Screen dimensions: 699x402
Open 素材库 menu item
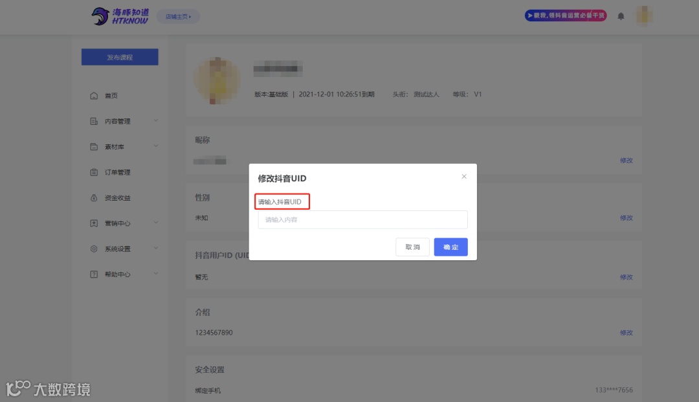(114, 147)
